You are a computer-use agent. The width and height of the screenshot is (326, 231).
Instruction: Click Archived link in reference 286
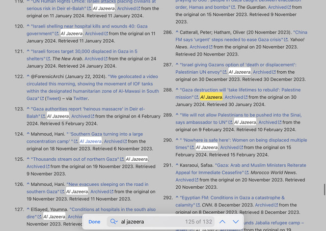coord(201,47)
